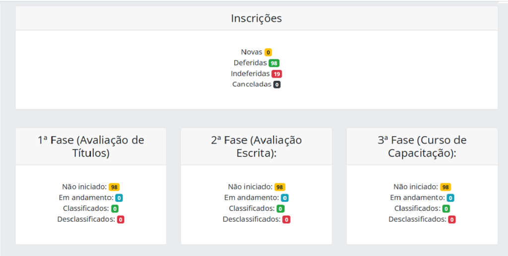Open 2ª Fase Não iniciado yellow badge
Screen dimensions: 508x256
[280, 187]
